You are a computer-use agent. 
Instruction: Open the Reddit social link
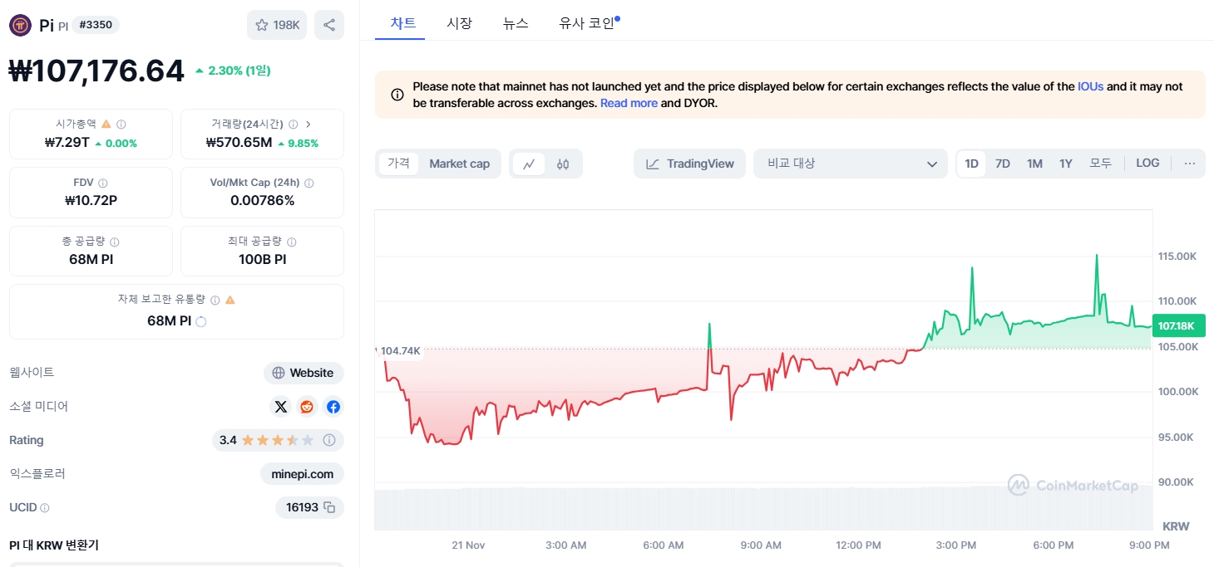click(307, 407)
